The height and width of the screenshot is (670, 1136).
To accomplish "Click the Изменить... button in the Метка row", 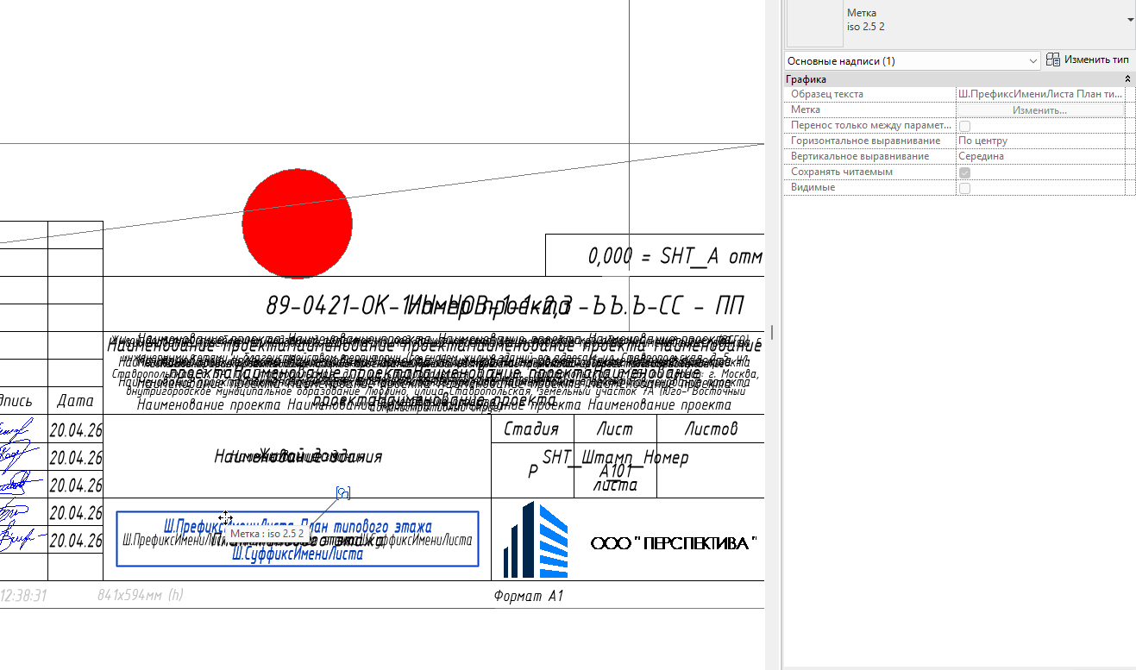I will point(1039,110).
